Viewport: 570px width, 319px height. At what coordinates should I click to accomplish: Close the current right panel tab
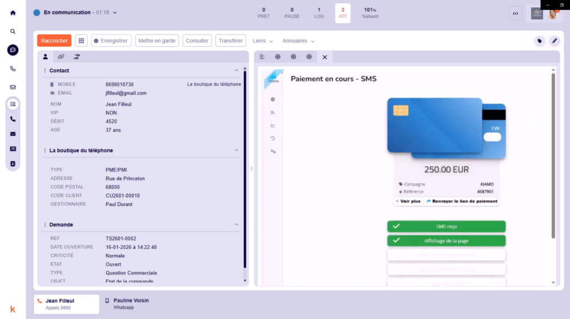325,57
